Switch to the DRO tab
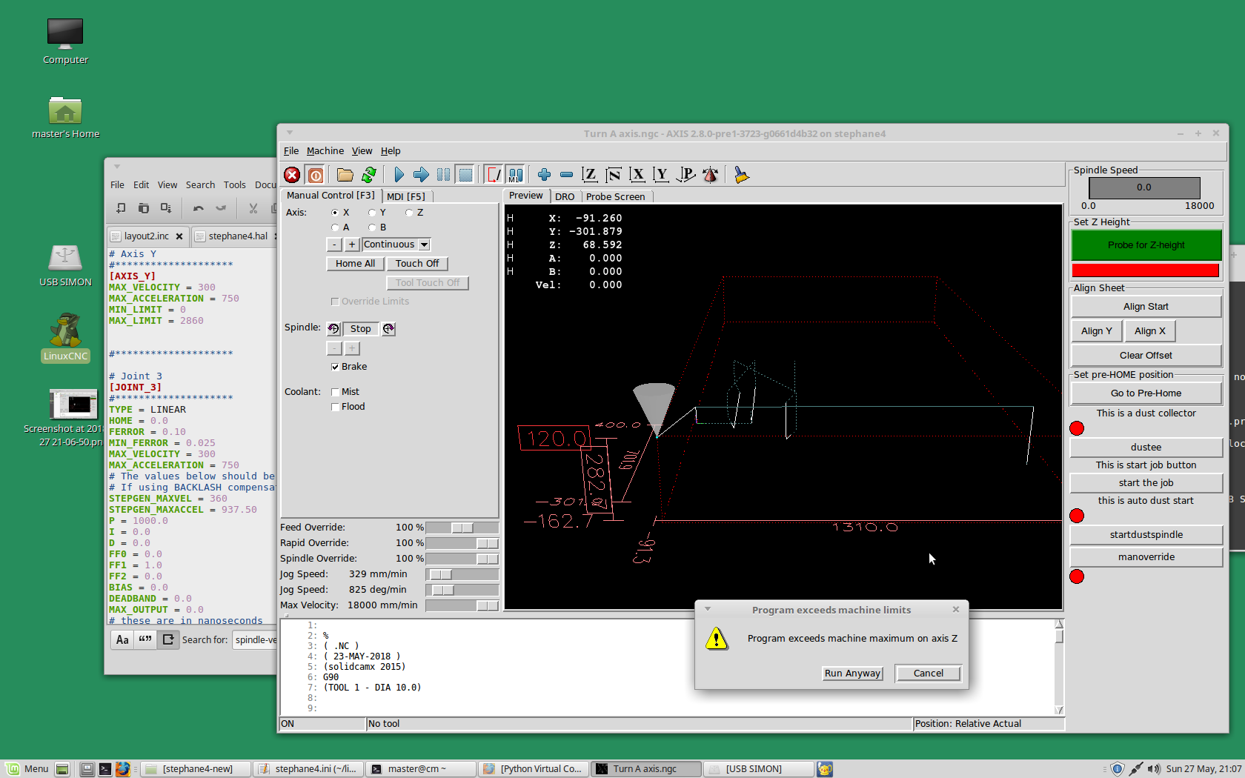 coord(565,196)
